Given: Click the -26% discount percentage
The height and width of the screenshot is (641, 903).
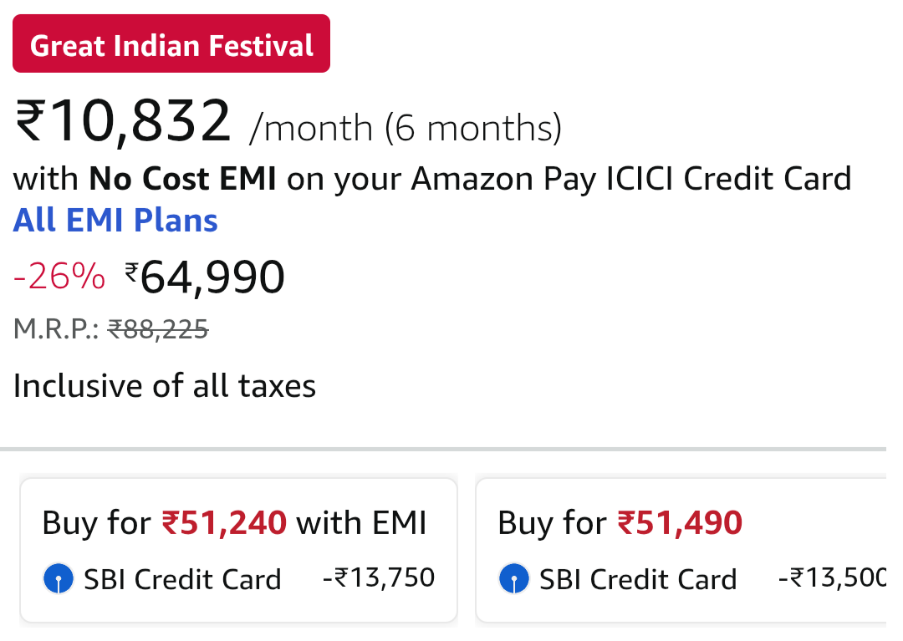Looking at the screenshot, I should coord(59,277).
